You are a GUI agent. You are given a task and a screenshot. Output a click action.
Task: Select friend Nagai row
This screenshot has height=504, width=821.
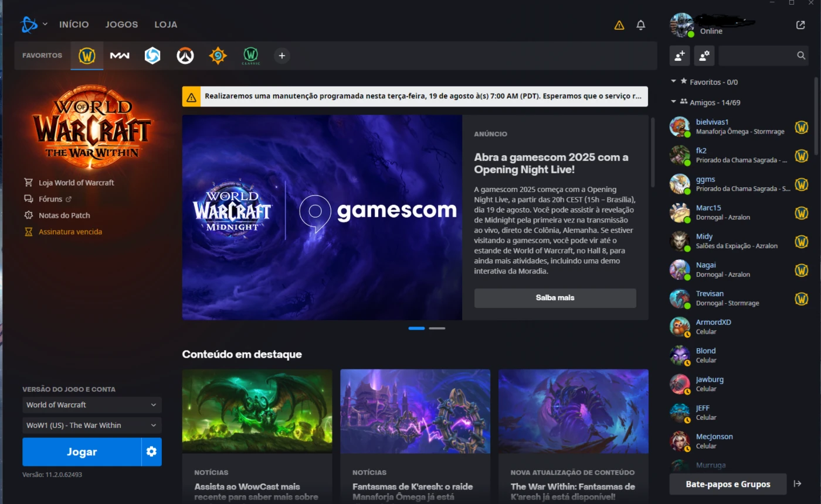click(739, 270)
